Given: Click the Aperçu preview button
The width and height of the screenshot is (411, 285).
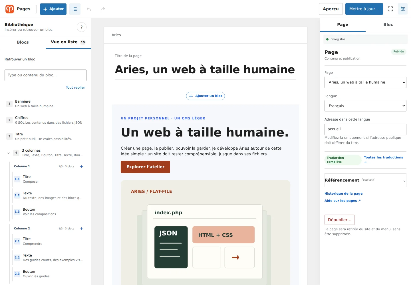Looking at the screenshot, I should point(331,9).
